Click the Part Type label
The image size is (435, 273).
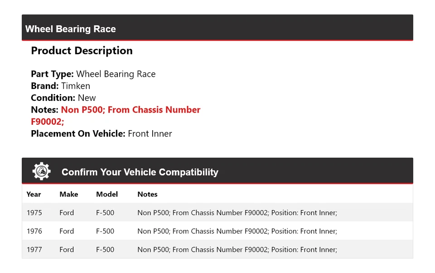pyautogui.click(x=52, y=74)
